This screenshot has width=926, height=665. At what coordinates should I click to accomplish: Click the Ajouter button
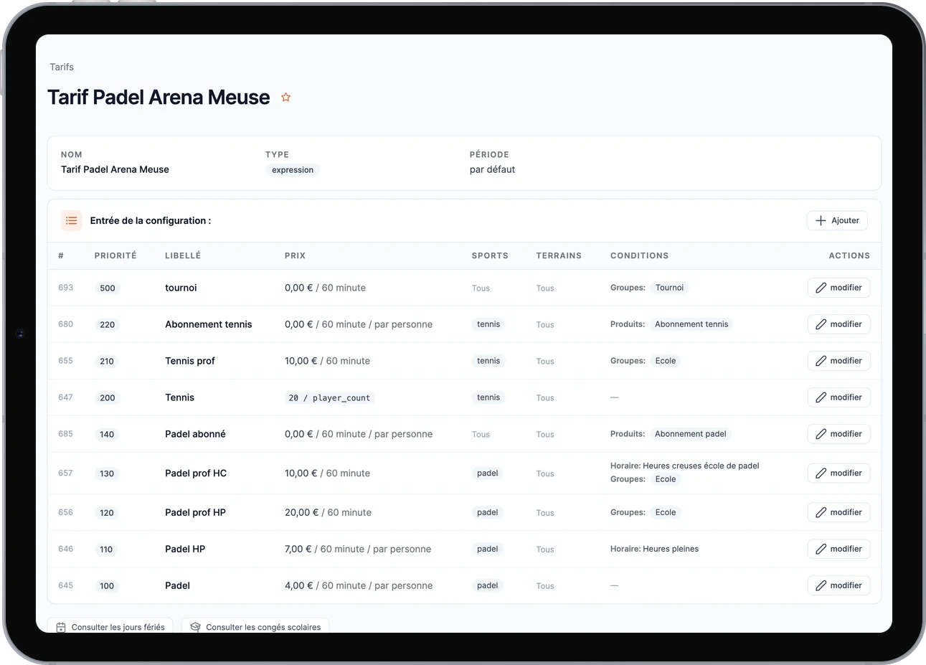click(837, 221)
